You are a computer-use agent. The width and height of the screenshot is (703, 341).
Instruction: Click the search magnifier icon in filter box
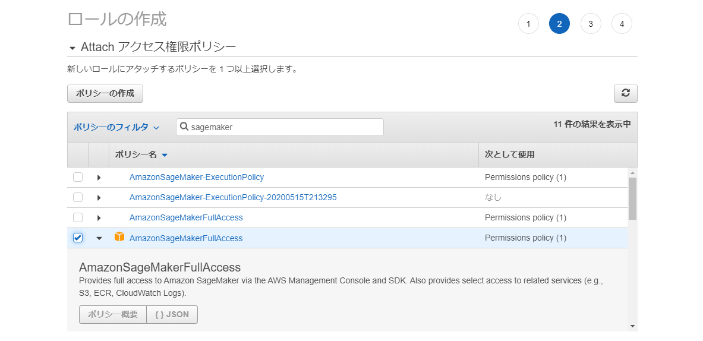pos(184,127)
